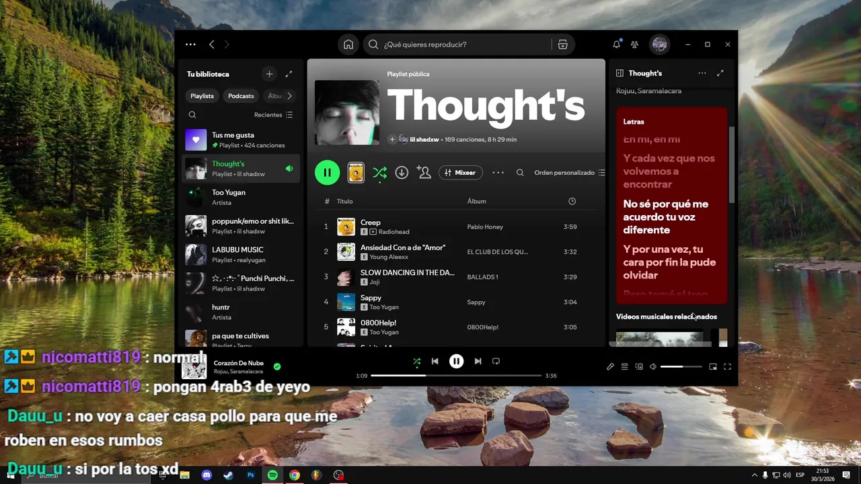The height and width of the screenshot is (484, 861).
Task: Open the Mixear button
Action: pyautogui.click(x=461, y=173)
